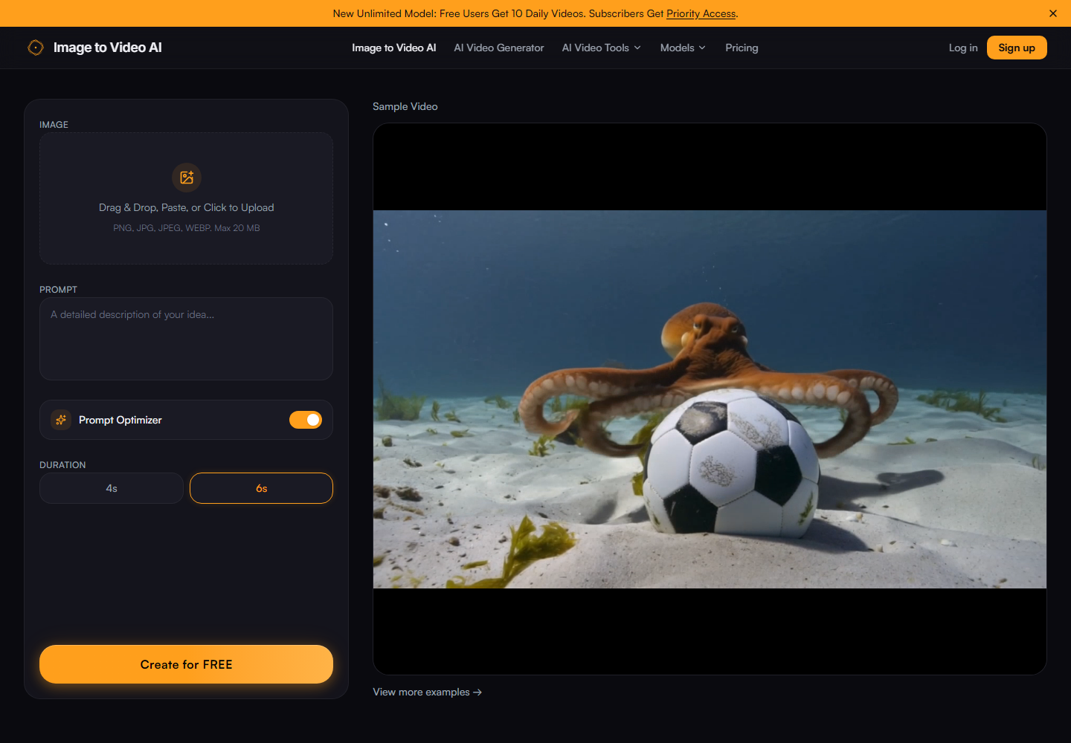This screenshot has width=1071, height=743.
Task: Expand the Models dropdown menu
Action: (683, 48)
